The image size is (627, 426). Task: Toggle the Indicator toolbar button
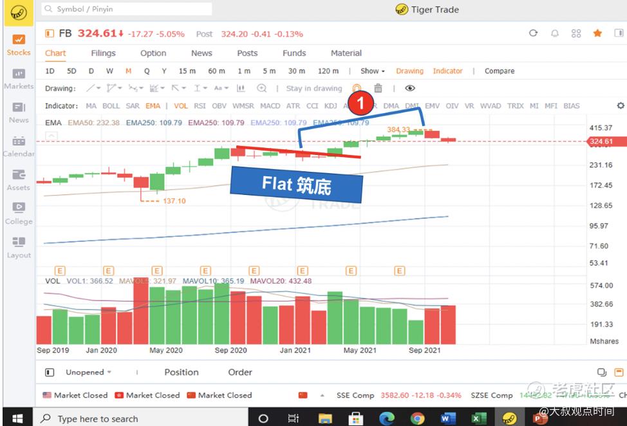[x=447, y=71]
